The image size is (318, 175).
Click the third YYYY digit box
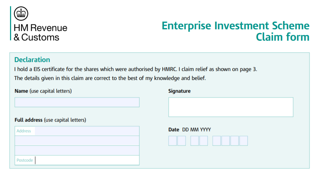(x=235, y=141)
